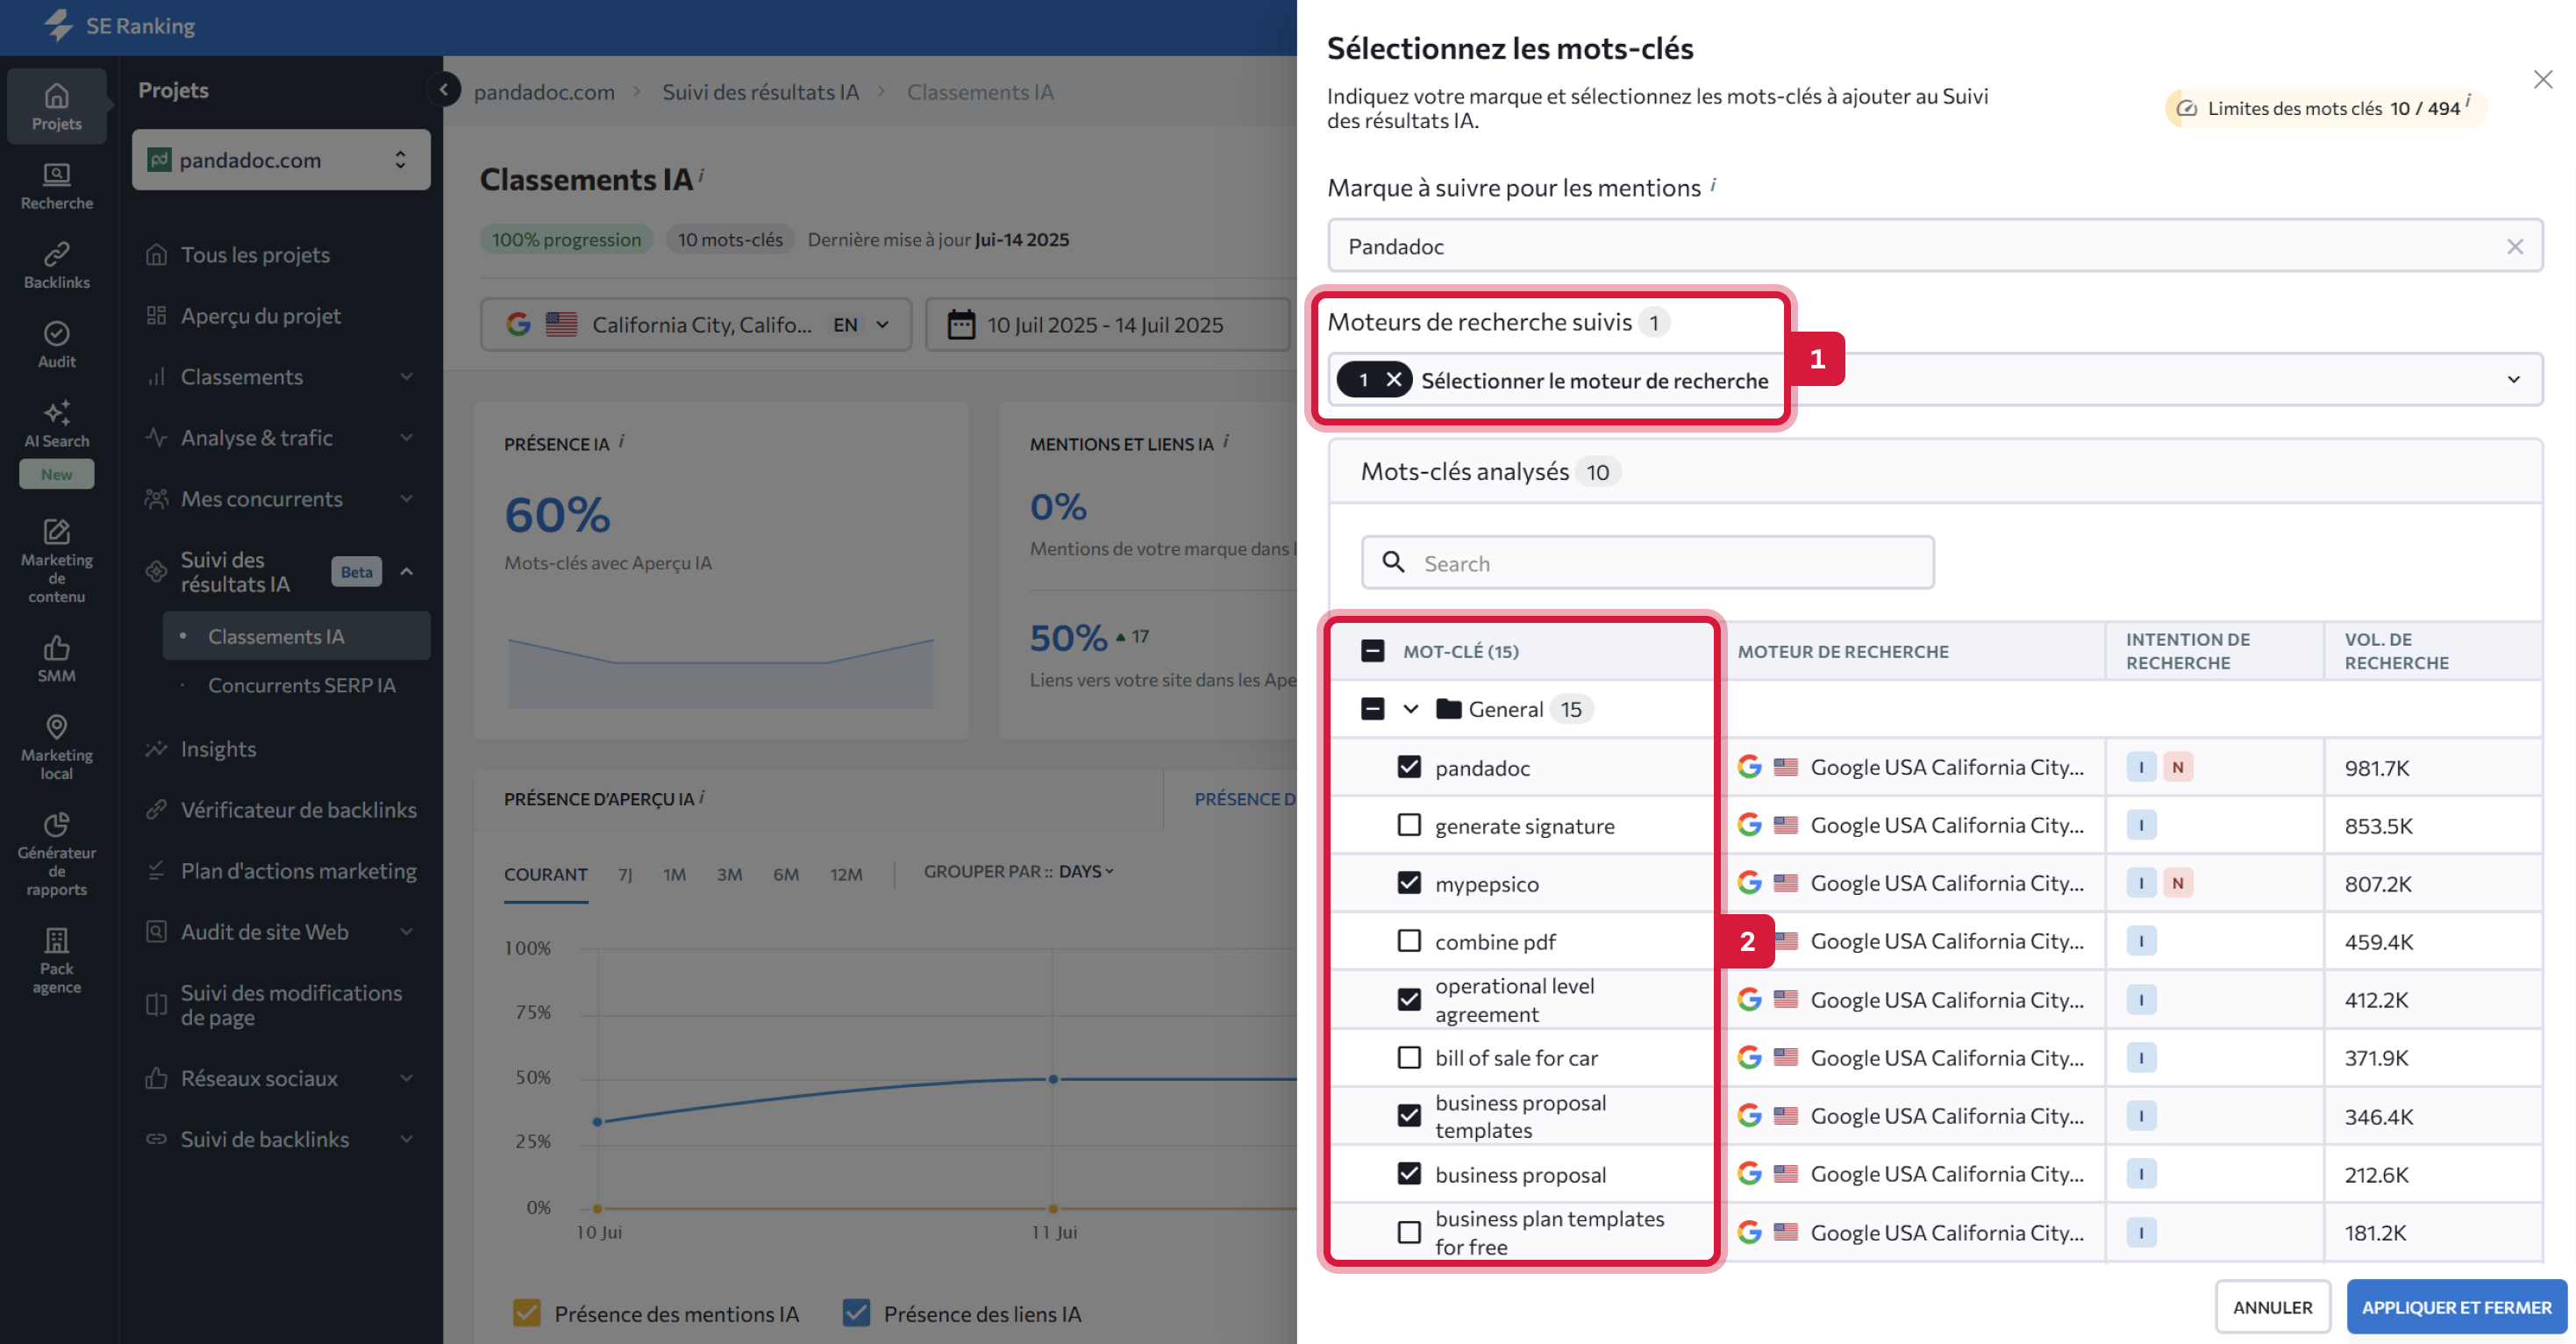The width and height of the screenshot is (2576, 1344).
Task: Toggle Présence des liens IA legend checkbox
Action: pyautogui.click(x=855, y=1312)
